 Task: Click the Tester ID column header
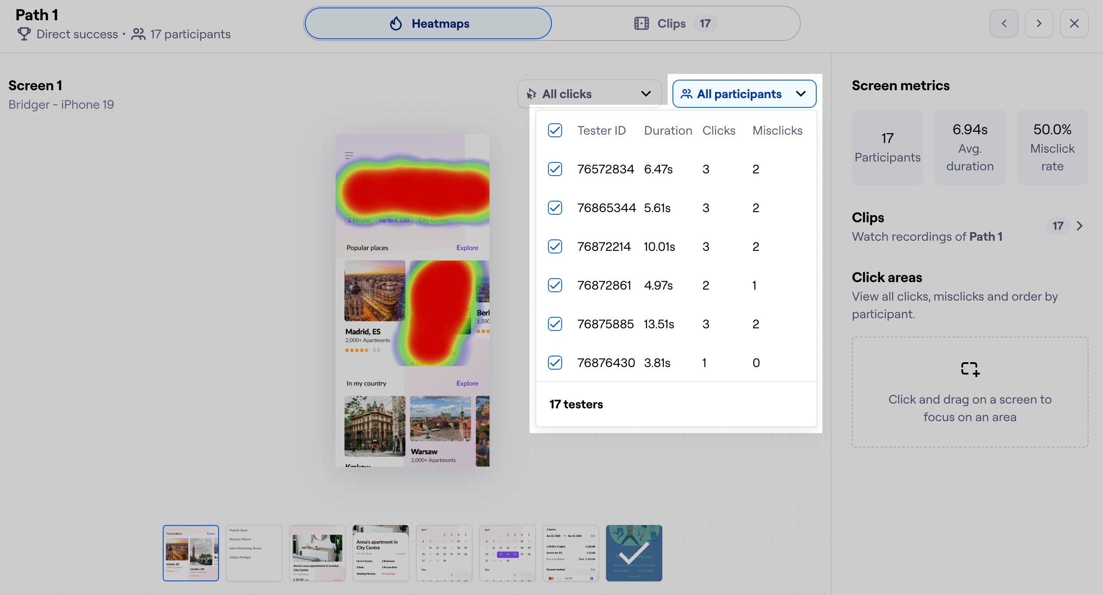(x=601, y=130)
